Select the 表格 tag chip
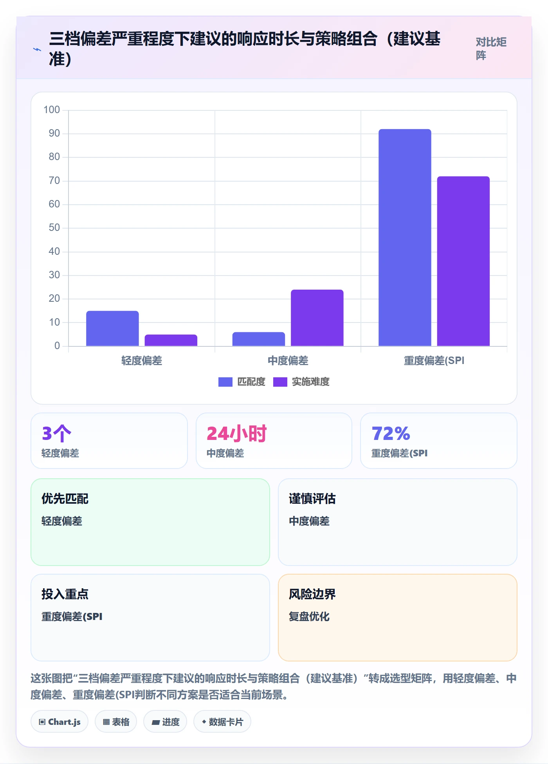This screenshot has height=764, width=548. (x=116, y=722)
